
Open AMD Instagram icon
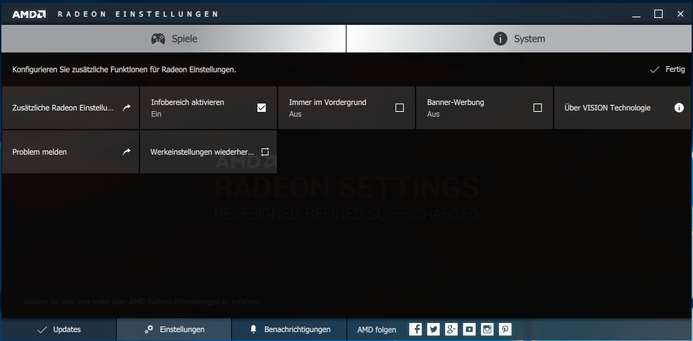[x=487, y=329]
